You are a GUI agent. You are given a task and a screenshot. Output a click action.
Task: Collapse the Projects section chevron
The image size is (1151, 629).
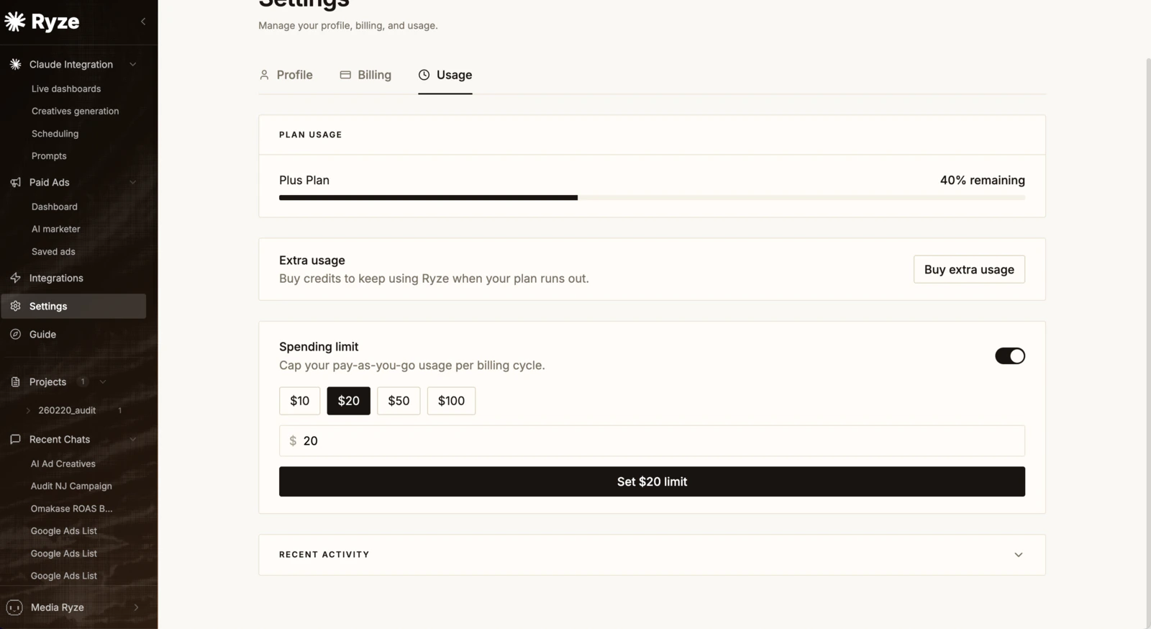(x=103, y=381)
